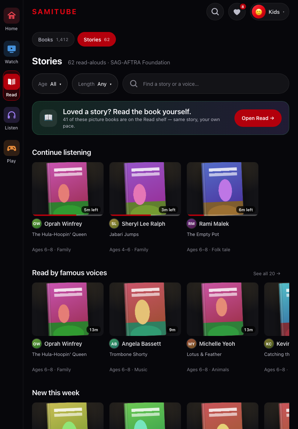
Task: Select the Stories tab
Action: click(97, 39)
